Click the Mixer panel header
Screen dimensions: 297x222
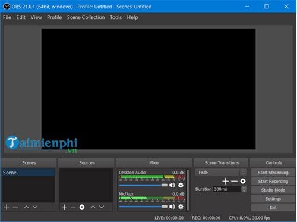pos(154,163)
